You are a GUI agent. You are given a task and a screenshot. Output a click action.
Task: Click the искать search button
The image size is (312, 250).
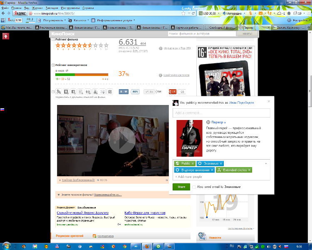click(248, 34)
